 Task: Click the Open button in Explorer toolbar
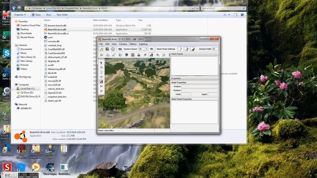pyautogui.click(x=36, y=15)
